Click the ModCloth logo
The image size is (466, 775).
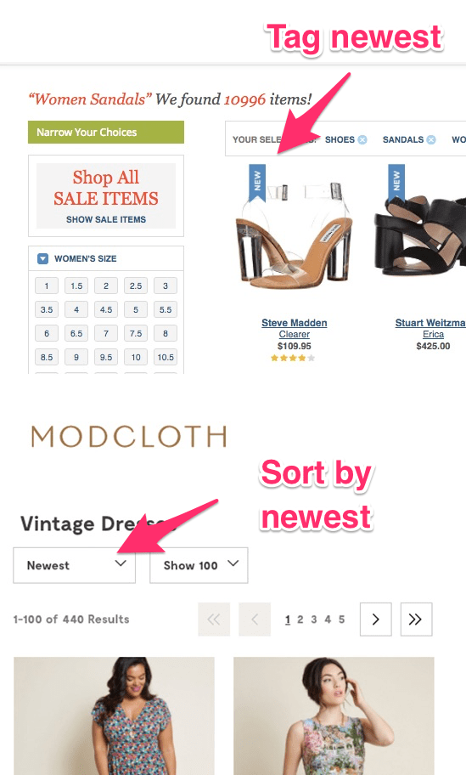(129, 437)
